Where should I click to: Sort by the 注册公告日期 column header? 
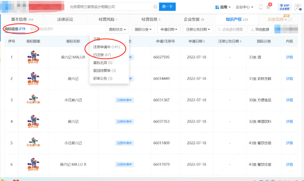point(230,41)
